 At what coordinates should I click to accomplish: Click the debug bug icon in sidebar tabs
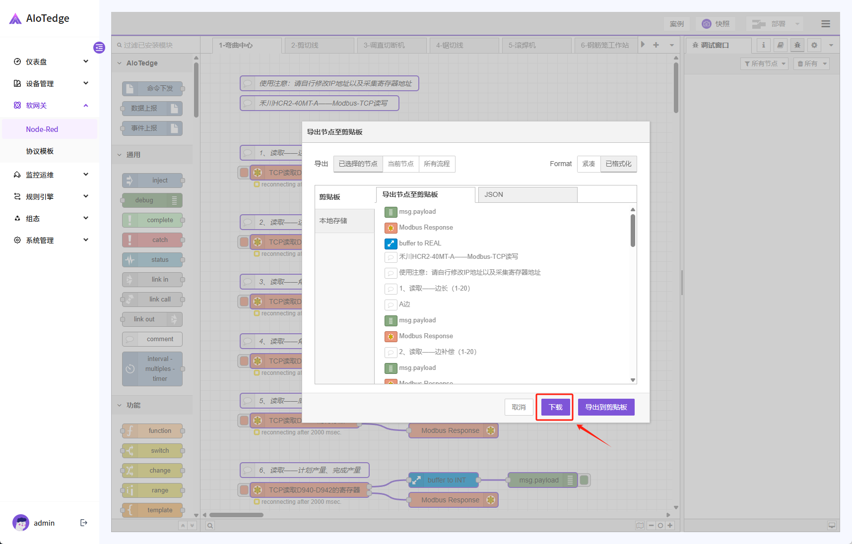click(797, 45)
